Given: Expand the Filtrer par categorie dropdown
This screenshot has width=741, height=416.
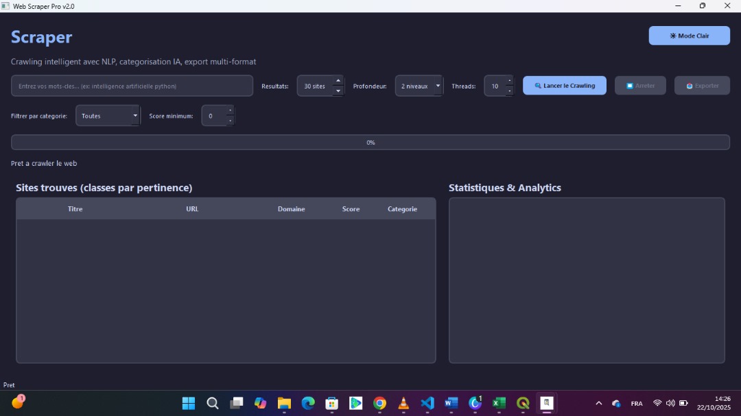Looking at the screenshot, I should point(108,116).
